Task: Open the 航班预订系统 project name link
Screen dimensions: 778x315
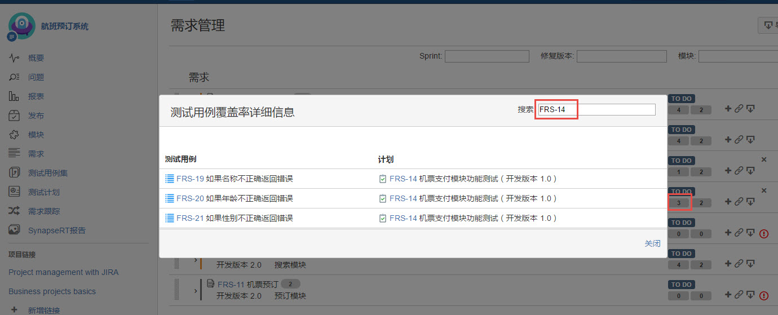Action: click(x=65, y=26)
